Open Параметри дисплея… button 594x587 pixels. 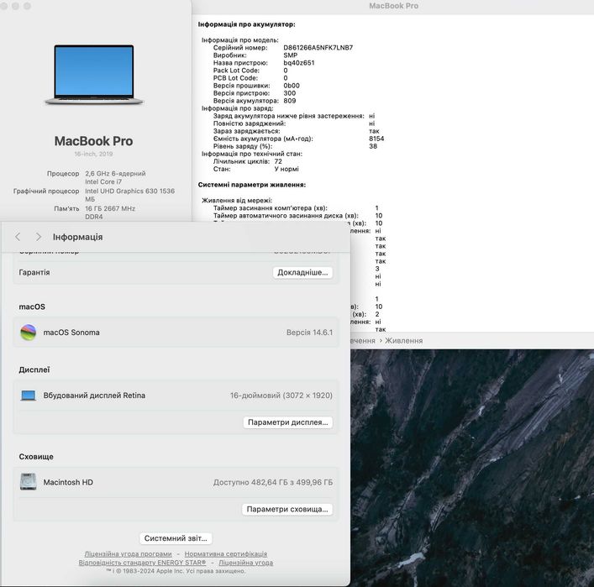[x=288, y=422]
